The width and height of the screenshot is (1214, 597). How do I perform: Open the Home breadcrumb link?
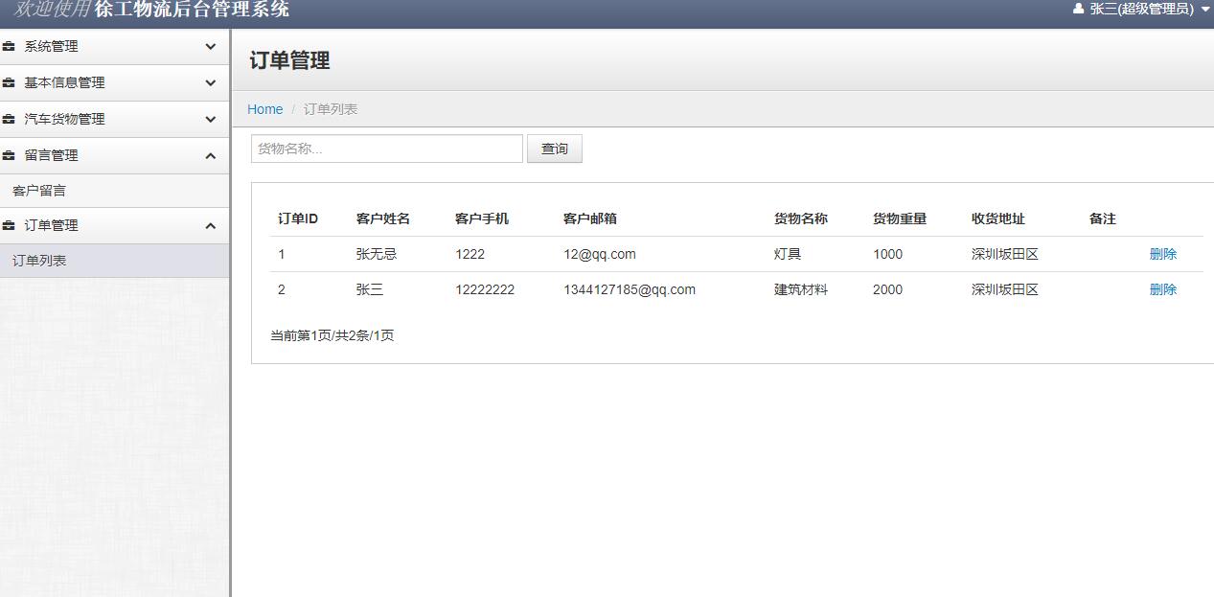pyautogui.click(x=264, y=108)
